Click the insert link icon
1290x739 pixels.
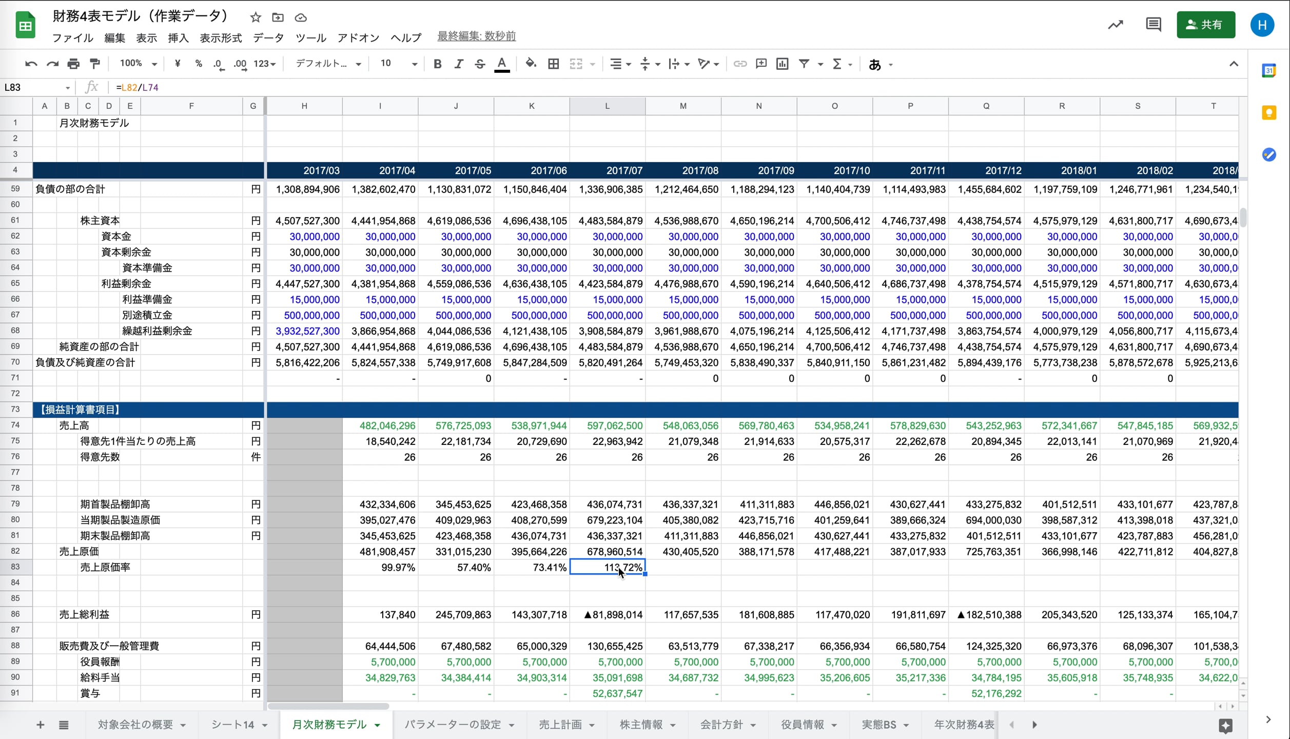(739, 64)
